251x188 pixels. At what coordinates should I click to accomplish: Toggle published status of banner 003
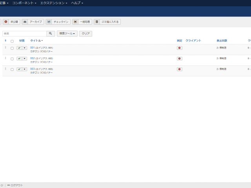click(19, 69)
